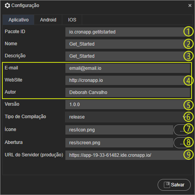The height and width of the screenshot is (195, 195).
Task: Select the Autor field
Action: pos(128,92)
